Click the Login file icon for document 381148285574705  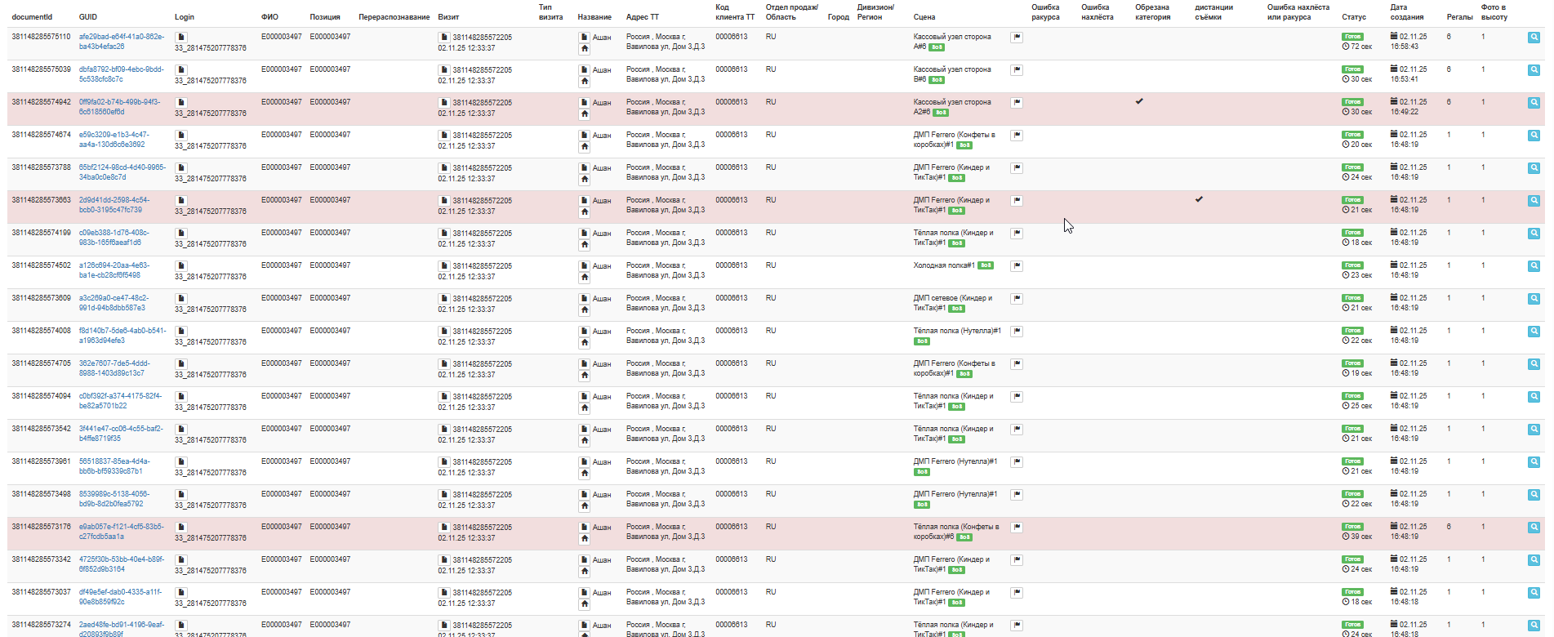pyautogui.click(x=181, y=363)
